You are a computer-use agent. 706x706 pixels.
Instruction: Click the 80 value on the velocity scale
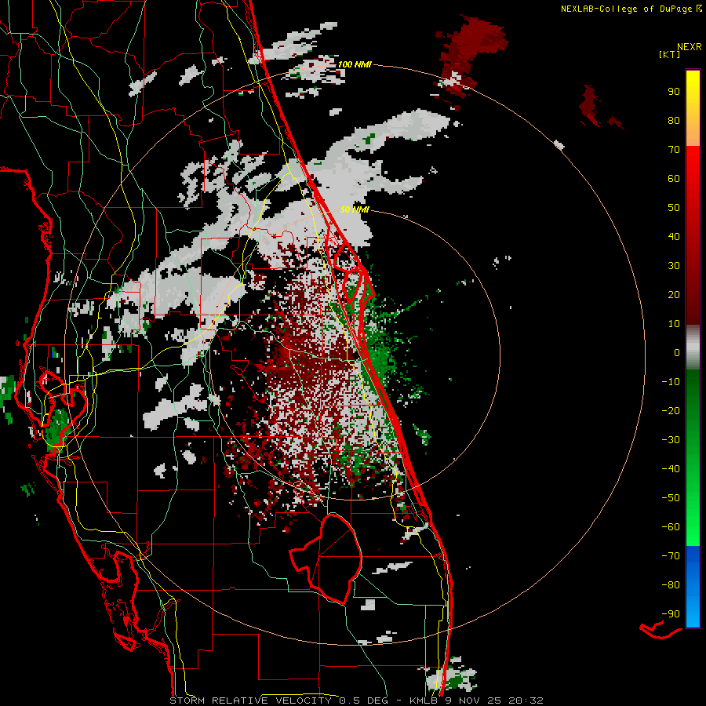pos(674,120)
